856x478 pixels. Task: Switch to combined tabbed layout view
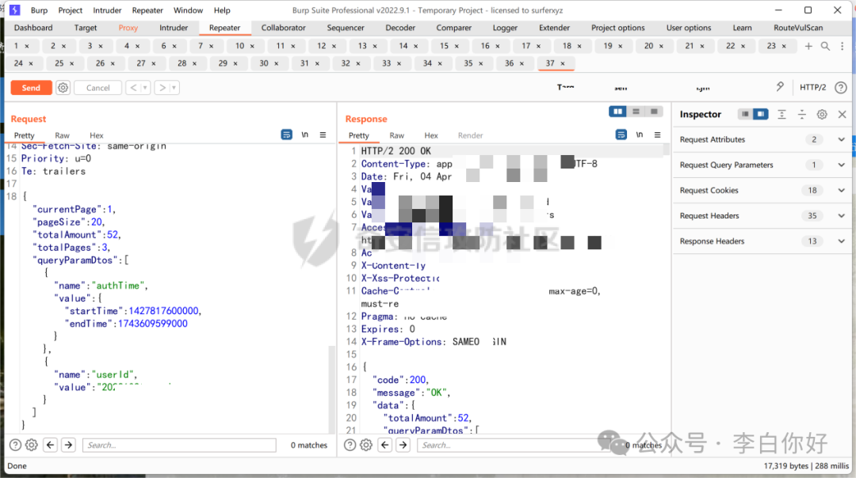pos(654,112)
